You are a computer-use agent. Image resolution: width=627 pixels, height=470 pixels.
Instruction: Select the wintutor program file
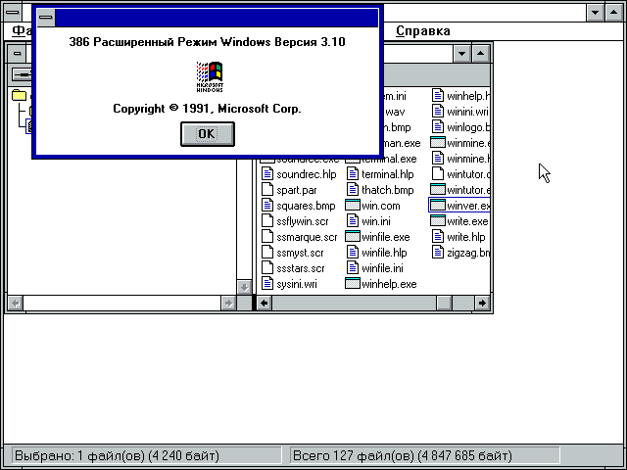460,190
